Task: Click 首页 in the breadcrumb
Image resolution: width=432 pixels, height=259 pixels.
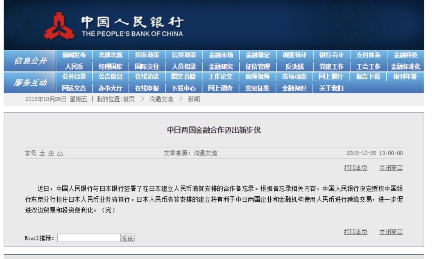Action: click(129, 99)
